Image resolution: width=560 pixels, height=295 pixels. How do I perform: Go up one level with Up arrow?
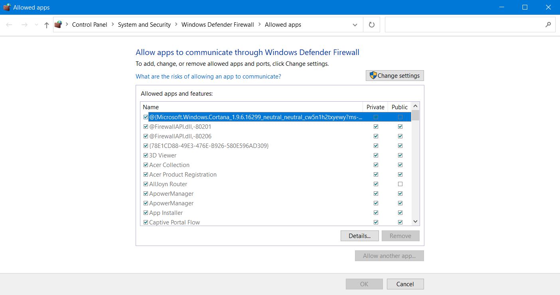[x=47, y=25]
